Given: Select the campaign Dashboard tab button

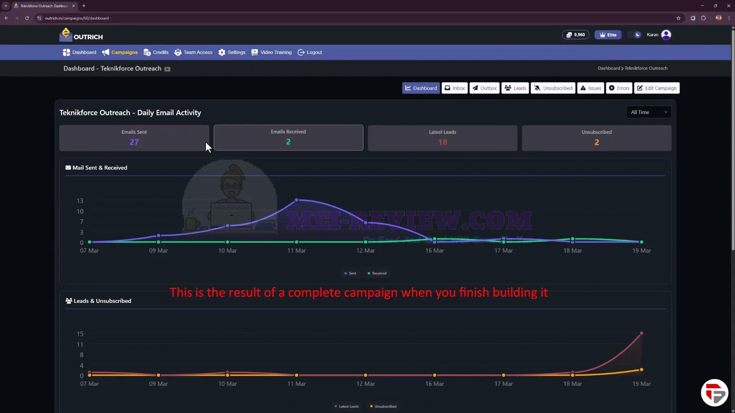Looking at the screenshot, I should point(421,88).
